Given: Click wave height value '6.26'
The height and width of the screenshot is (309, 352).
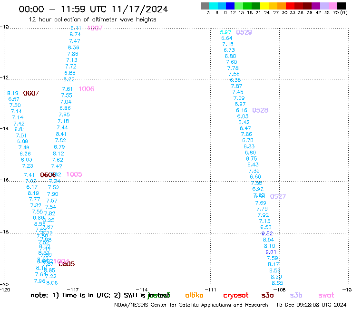Looking at the screenshot, I should click(25, 154).
